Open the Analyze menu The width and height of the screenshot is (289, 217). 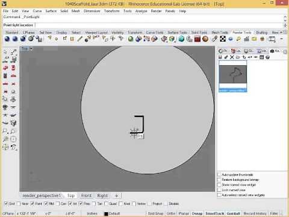[141, 11]
